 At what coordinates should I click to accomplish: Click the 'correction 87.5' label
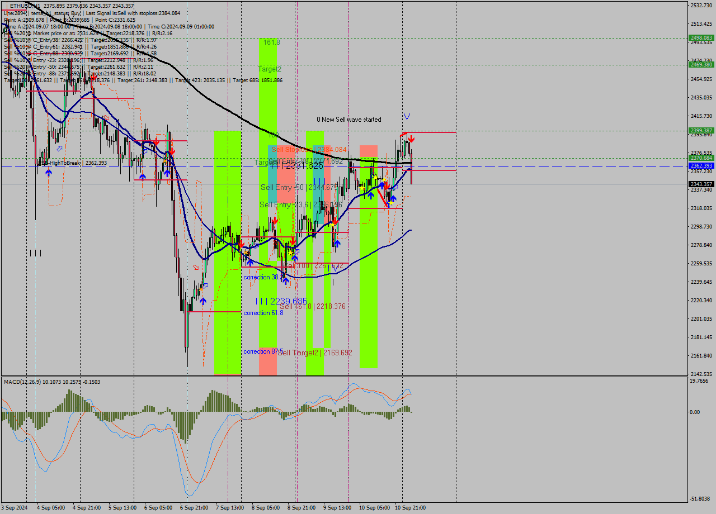pyautogui.click(x=263, y=351)
